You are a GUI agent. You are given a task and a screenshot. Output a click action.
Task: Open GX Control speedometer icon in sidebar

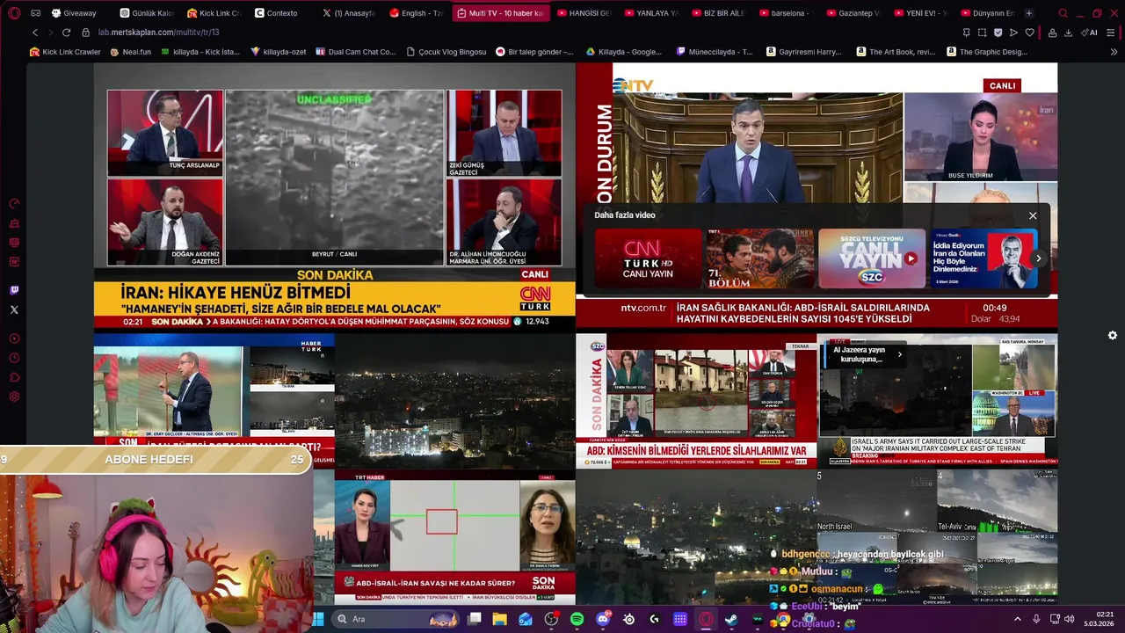[14, 204]
